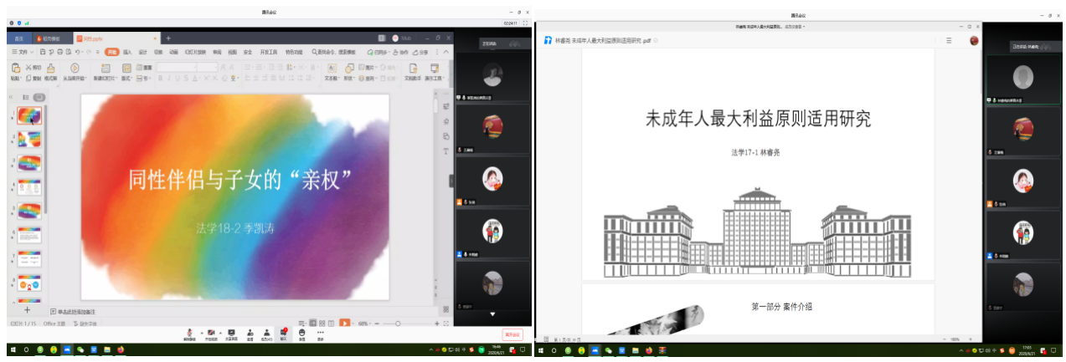Select the second slide thumbnail
Screen dimensions: 1066x362
point(29,140)
